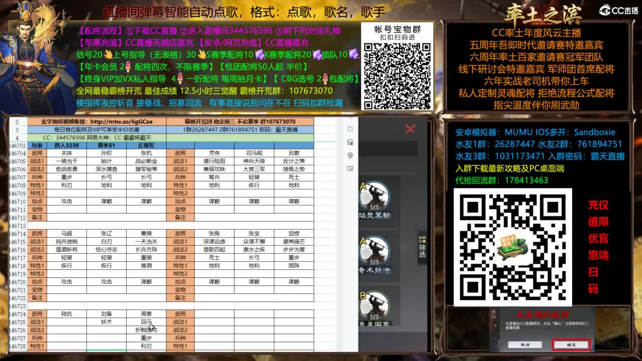The width and height of the screenshot is (642, 361).
Task: Click the large recharge QR code
Action: pos(513,247)
